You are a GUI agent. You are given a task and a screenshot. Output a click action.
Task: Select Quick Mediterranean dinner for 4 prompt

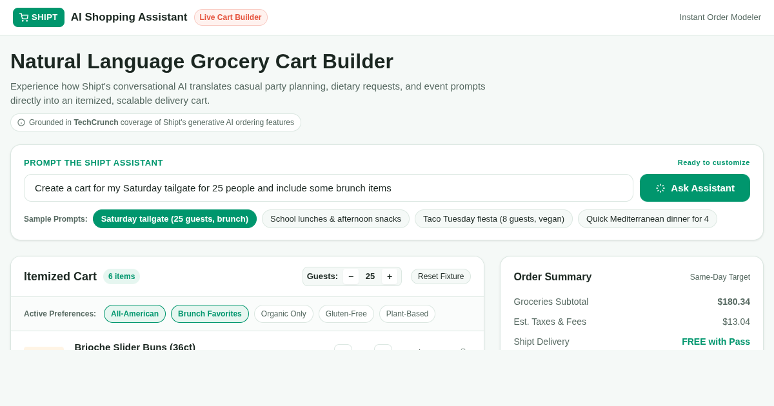point(648,218)
